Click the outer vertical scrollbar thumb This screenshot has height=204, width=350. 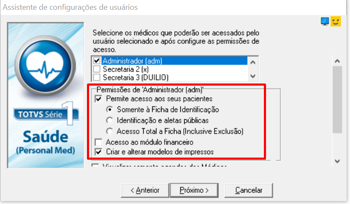point(337,99)
